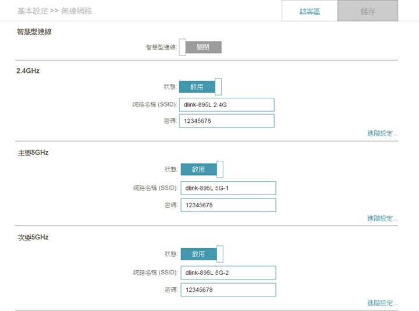Click the 啟用 label on the 2.4GHz switch
419x311 pixels.
197,87
